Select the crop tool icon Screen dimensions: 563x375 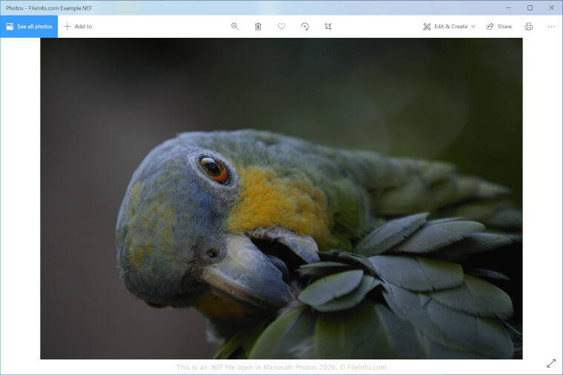pyautogui.click(x=328, y=26)
